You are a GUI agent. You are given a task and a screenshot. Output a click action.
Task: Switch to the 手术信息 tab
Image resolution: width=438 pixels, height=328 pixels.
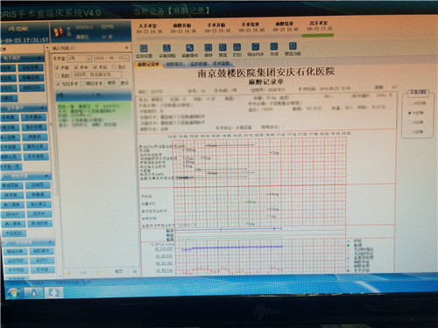point(221,64)
